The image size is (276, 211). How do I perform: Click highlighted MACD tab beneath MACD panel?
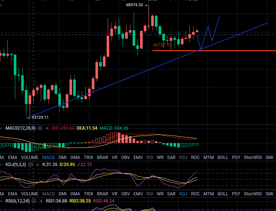pos(49,158)
